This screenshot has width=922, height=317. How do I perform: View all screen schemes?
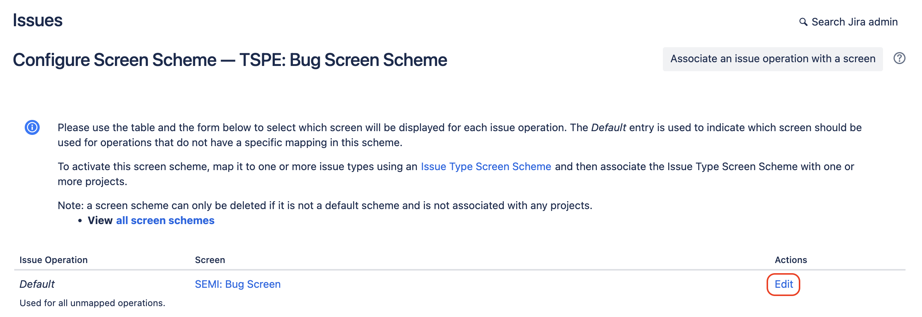coord(165,220)
